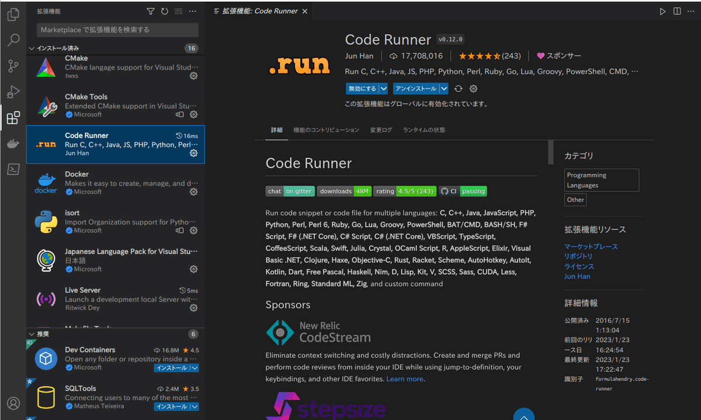The width and height of the screenshot is (701, 420).
Task: Select Live Server in the extension list
Action: point(116,299)
